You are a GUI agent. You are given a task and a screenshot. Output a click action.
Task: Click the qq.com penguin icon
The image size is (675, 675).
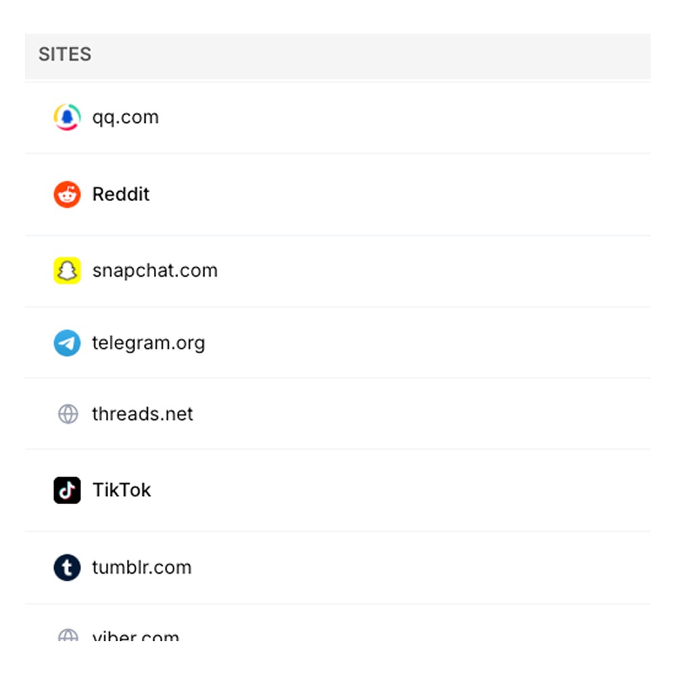pyautogui.click(x=67, y=117)
